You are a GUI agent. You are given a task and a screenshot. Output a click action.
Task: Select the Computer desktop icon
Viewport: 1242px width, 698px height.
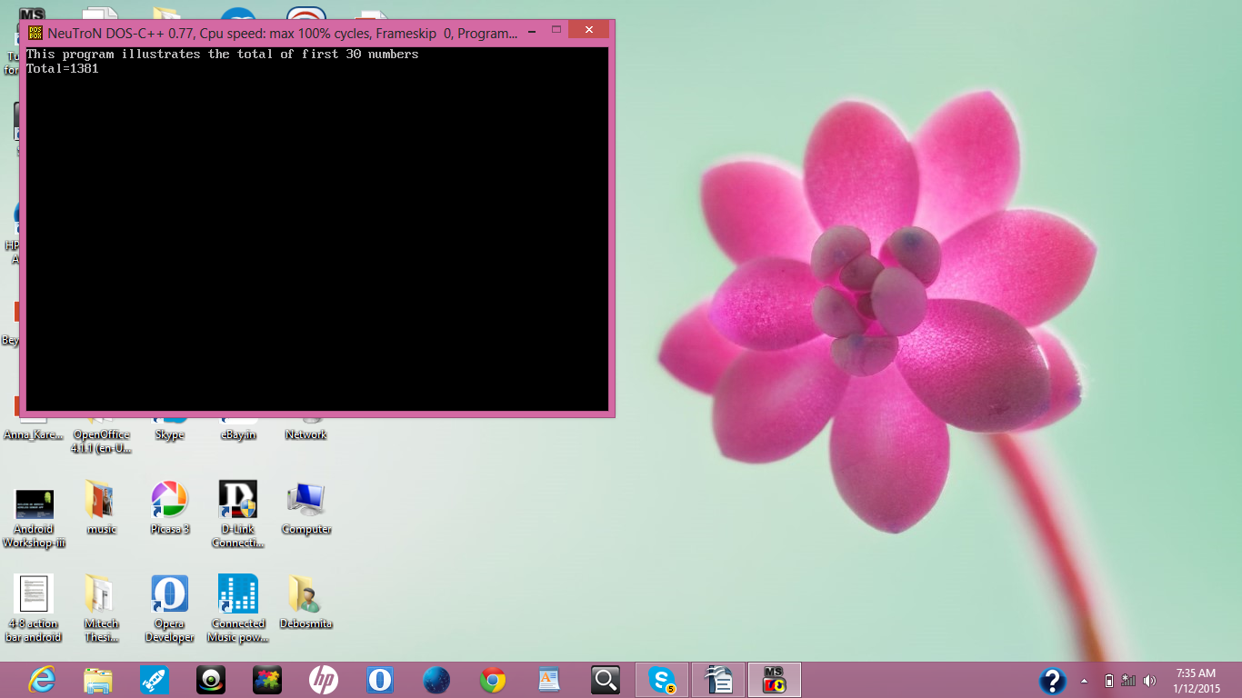click(305, 500)
